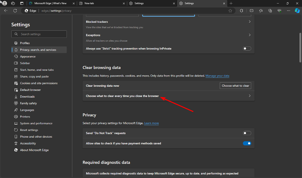This screenshot has width=302, height=178.
Task: Open System and performance settings
Action: point(39,123)
